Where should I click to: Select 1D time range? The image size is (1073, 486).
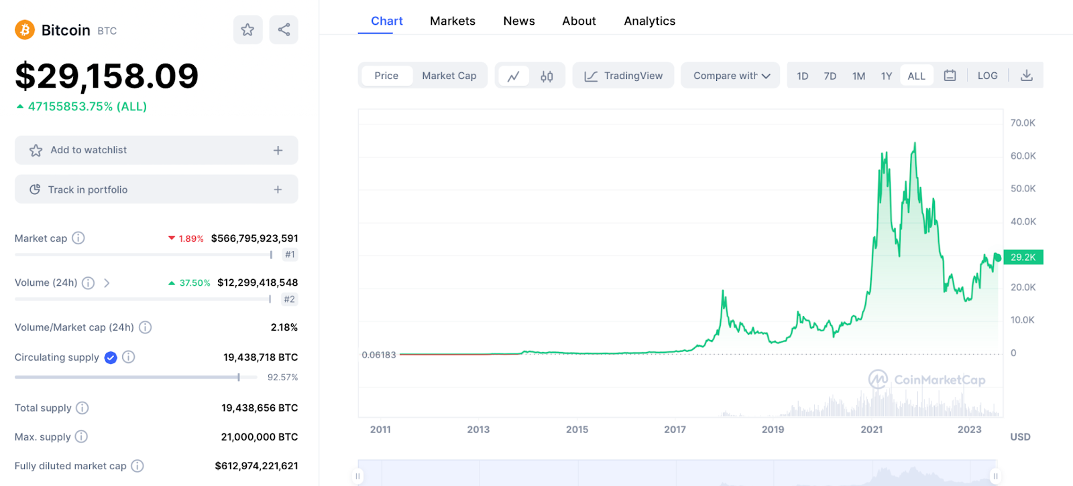tap(803, 76)
